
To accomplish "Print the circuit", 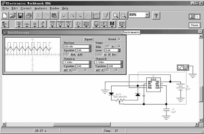I will point(28,16).
